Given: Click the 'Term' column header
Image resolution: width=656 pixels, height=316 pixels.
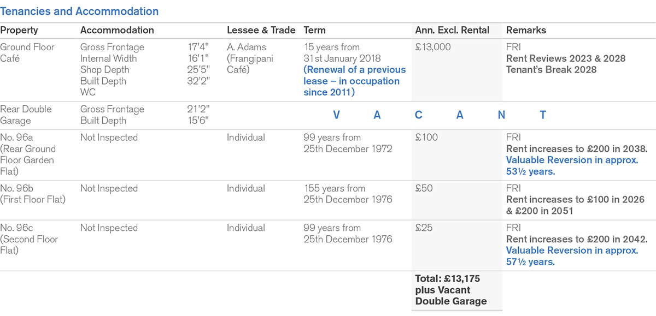Looking at the screenshot, I should 315,31.
